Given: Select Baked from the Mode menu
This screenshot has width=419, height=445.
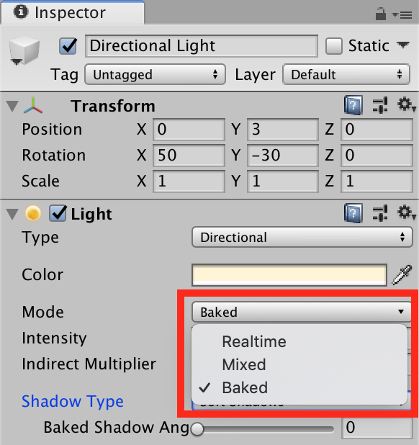Looking at the screenshot, I should (299, 387).
